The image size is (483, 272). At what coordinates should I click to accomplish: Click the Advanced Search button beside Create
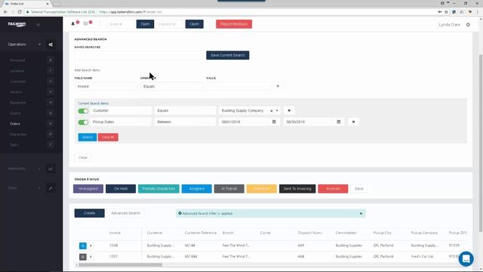click(125, 213)
